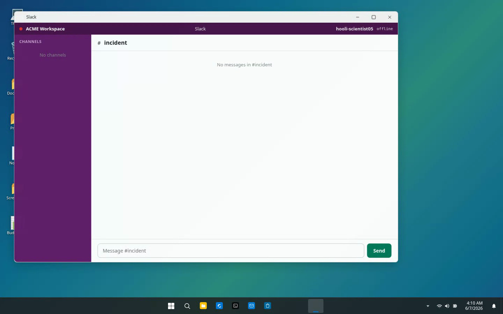Image resolution: width=503 pixels, height=314 pixels.
Task: Click the CHANNELS sidebar heading
Action: pyautogui.click(x=30, y=42)
